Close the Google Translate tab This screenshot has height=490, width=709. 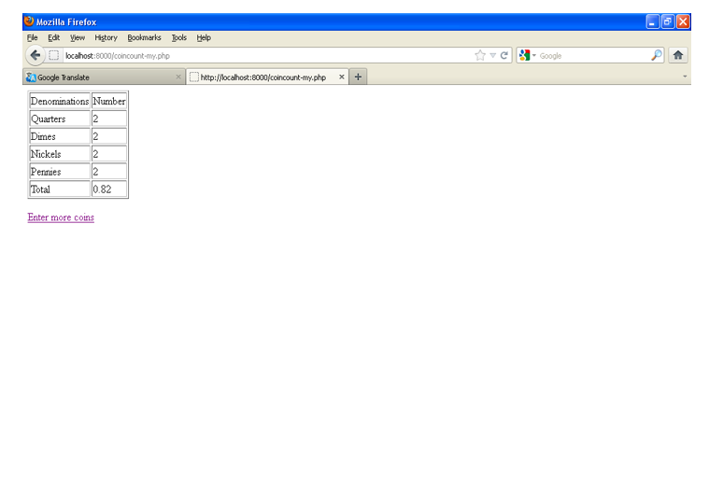pyautogui.click(x=178, y=77)
